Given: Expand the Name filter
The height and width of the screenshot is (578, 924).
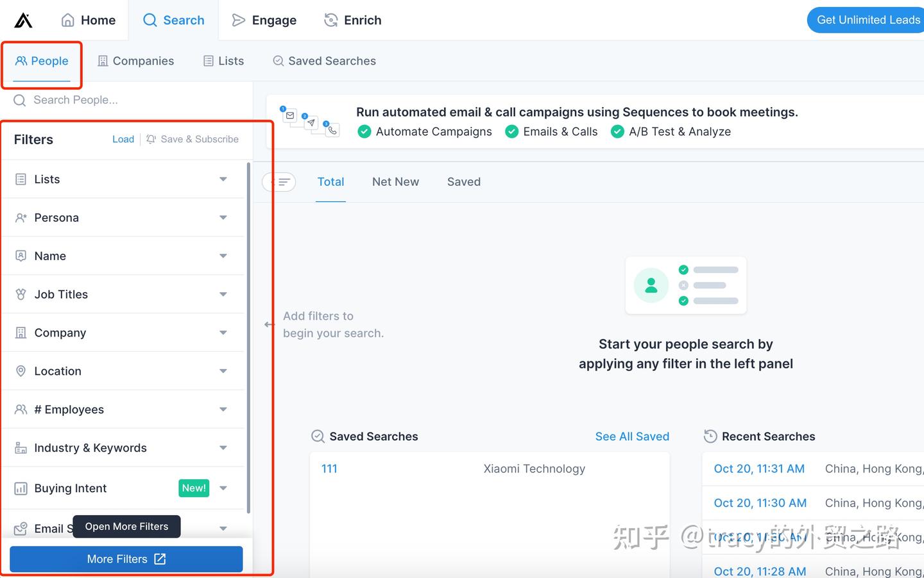Looking at the screenshot, I should (x=223, y=256).
